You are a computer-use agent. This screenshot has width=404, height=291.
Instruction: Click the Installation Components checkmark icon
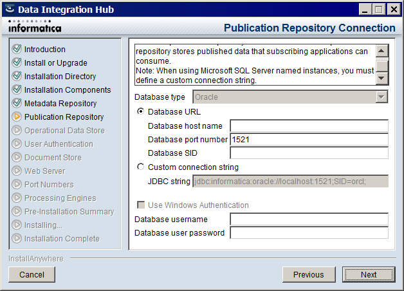point(17,89)
